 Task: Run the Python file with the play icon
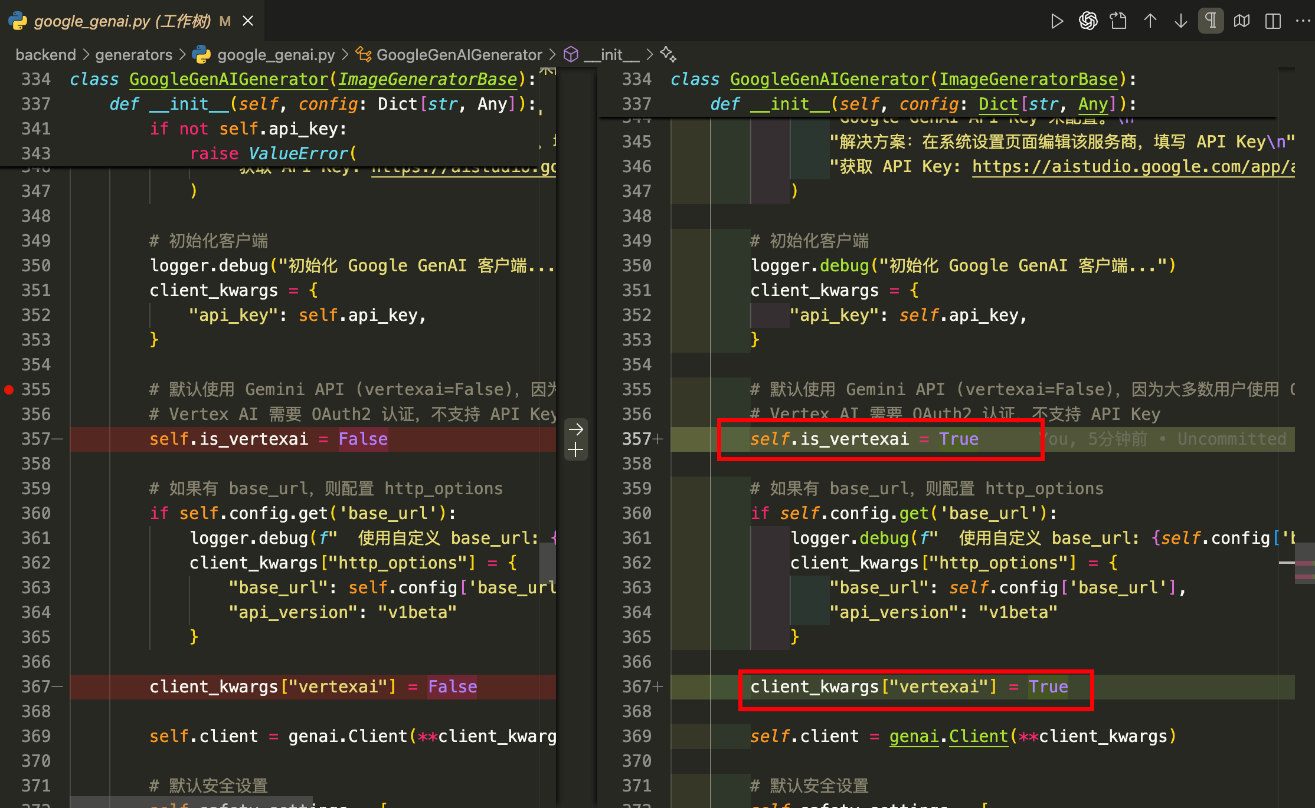(1056, 22)
